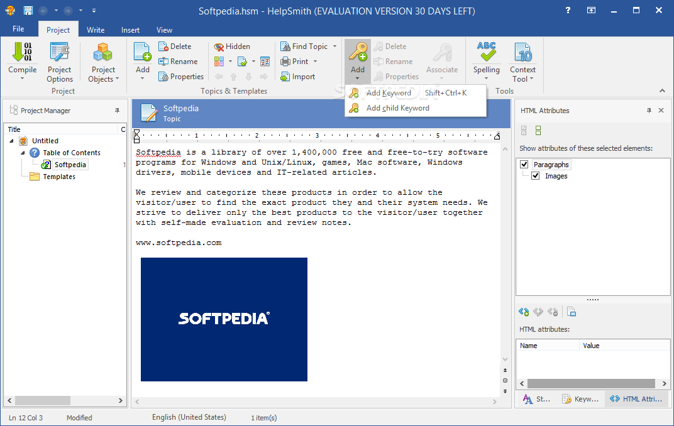Click the Project Objects cubes icon
The height and width of the screenshot is (426, 674).
[x=102, y=52]
